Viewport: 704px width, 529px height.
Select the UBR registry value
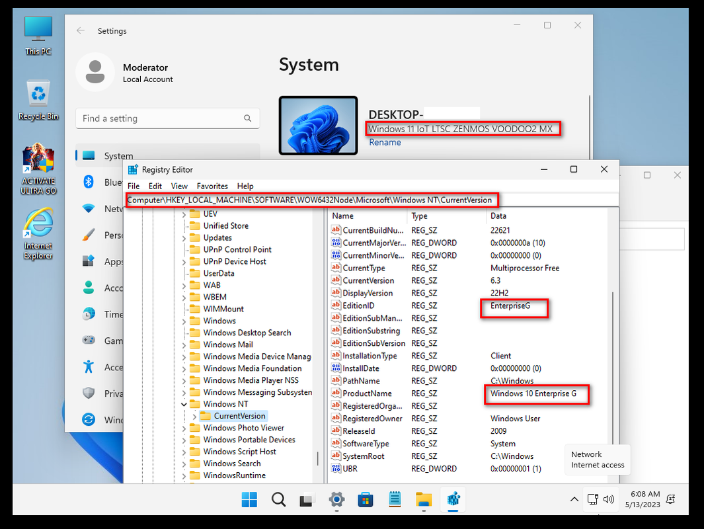pos(350,468)
